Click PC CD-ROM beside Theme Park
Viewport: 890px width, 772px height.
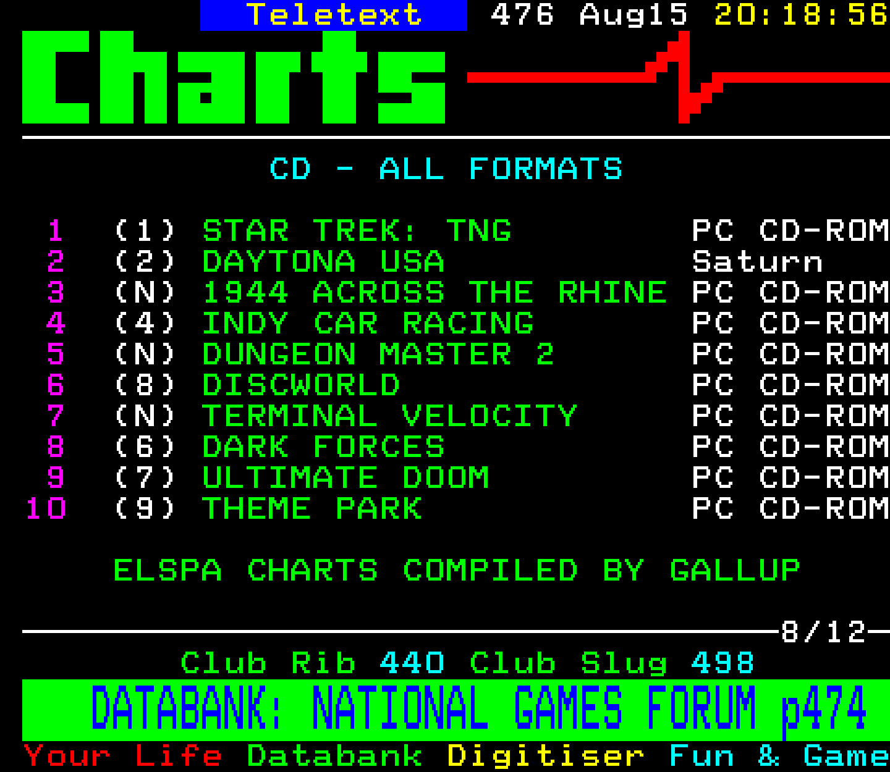(x=790, y=509)
